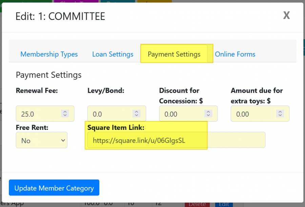This screenshot has height=207, width=305.
Task: Switch to the Membership Types tab
Action: (x=49, y=54)
